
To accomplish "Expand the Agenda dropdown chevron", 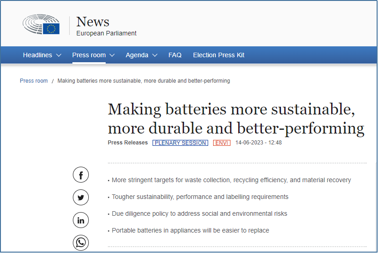I will click(x=155, y=55).
